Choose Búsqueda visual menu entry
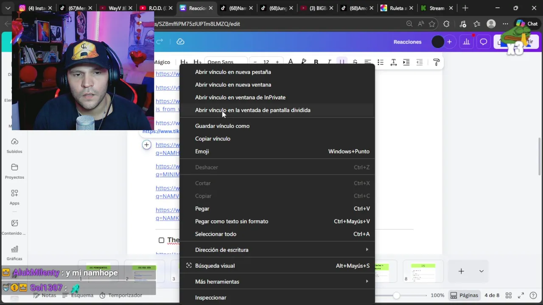 pyautogui.click(x=277, y=266)
